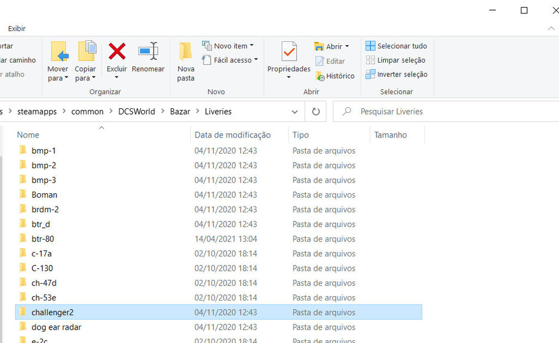
Task: Open the Fácil acesso dropdown arrow
Action: pyautogui.click(x=256, y=60)
